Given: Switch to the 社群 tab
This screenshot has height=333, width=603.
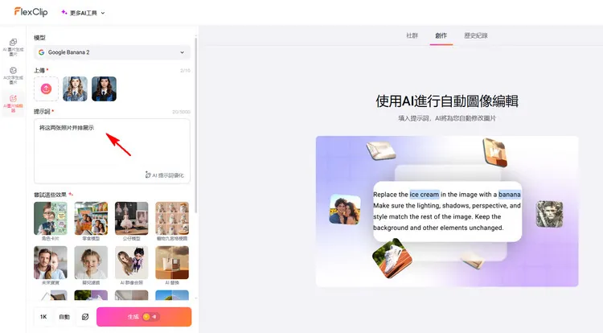Looking at the screenshot, I should click(412, 35).
